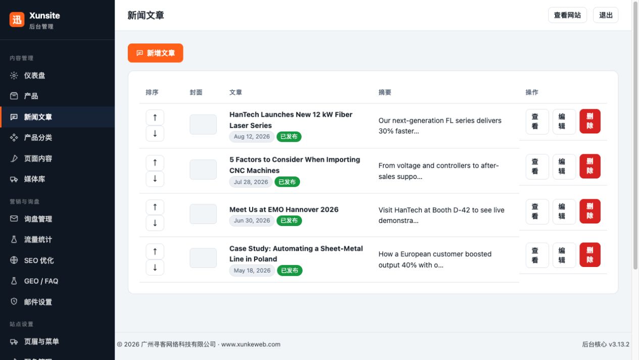Screen dimensions: 639x360
Task: Click the 产品 box icon in sidebar
Action: tap(14, 96)
